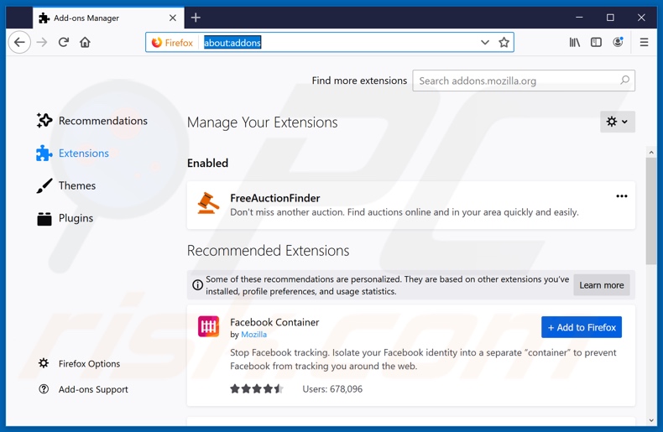
Task: Click the Learn more button
Action: pyautogui.click(x=601, y=285)
